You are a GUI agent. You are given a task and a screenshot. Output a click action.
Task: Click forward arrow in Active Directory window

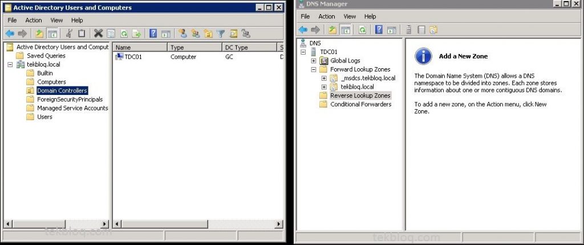(x=22, y=34)
